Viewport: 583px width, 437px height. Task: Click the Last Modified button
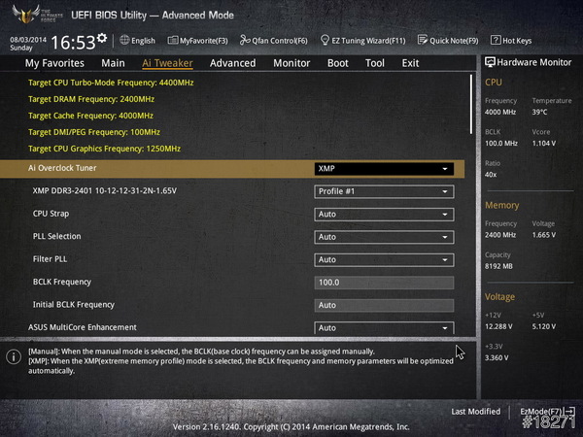pyautogui.click(x=475, y=412)
